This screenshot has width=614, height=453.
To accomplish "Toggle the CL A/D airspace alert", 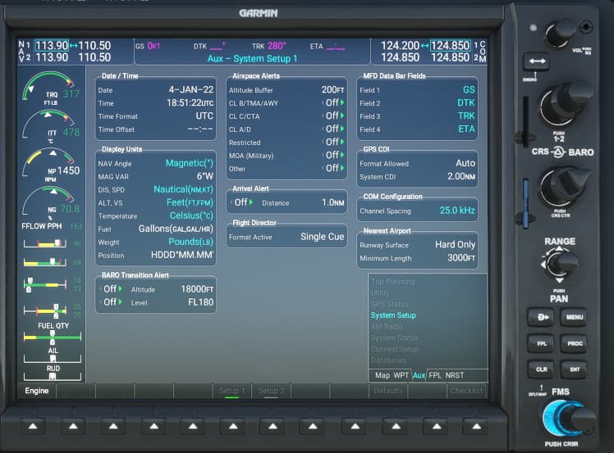I will pyautogui.click(x=334, y=129).
